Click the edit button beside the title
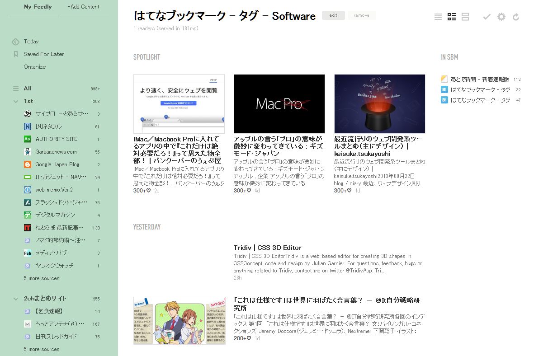The height and width of the screenshot is (356, 534). (x=333, y=15)
